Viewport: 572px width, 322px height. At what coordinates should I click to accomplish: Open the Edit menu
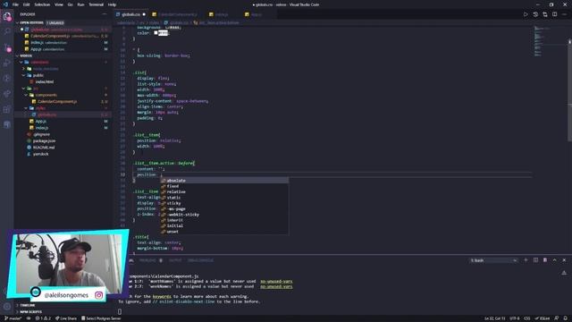[26, 4]
